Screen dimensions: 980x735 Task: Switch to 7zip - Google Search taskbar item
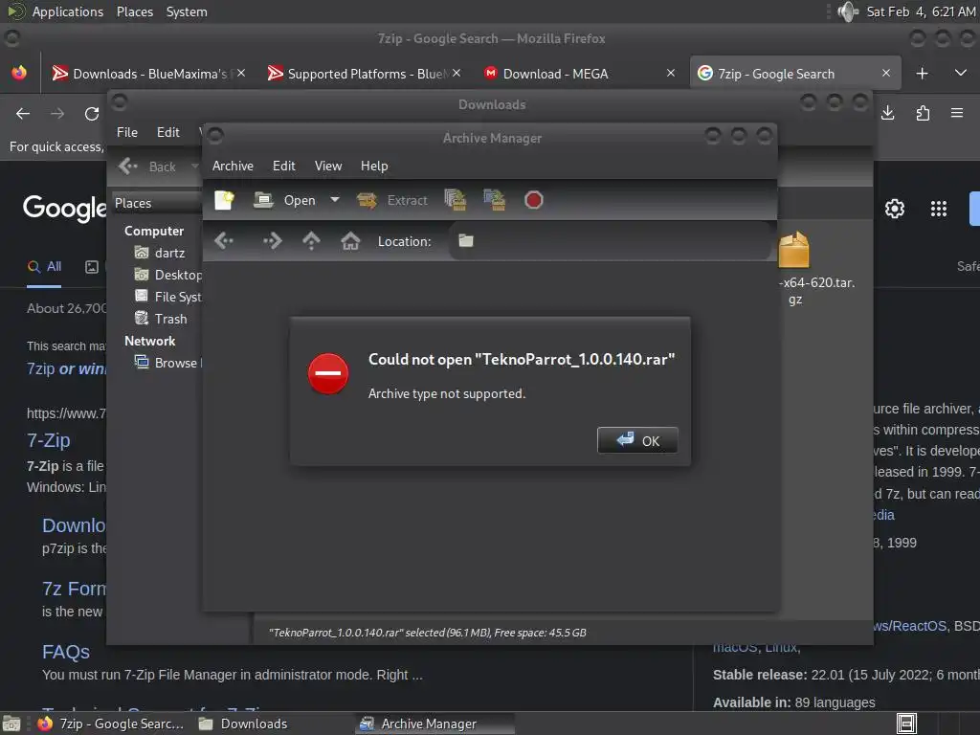111,724
